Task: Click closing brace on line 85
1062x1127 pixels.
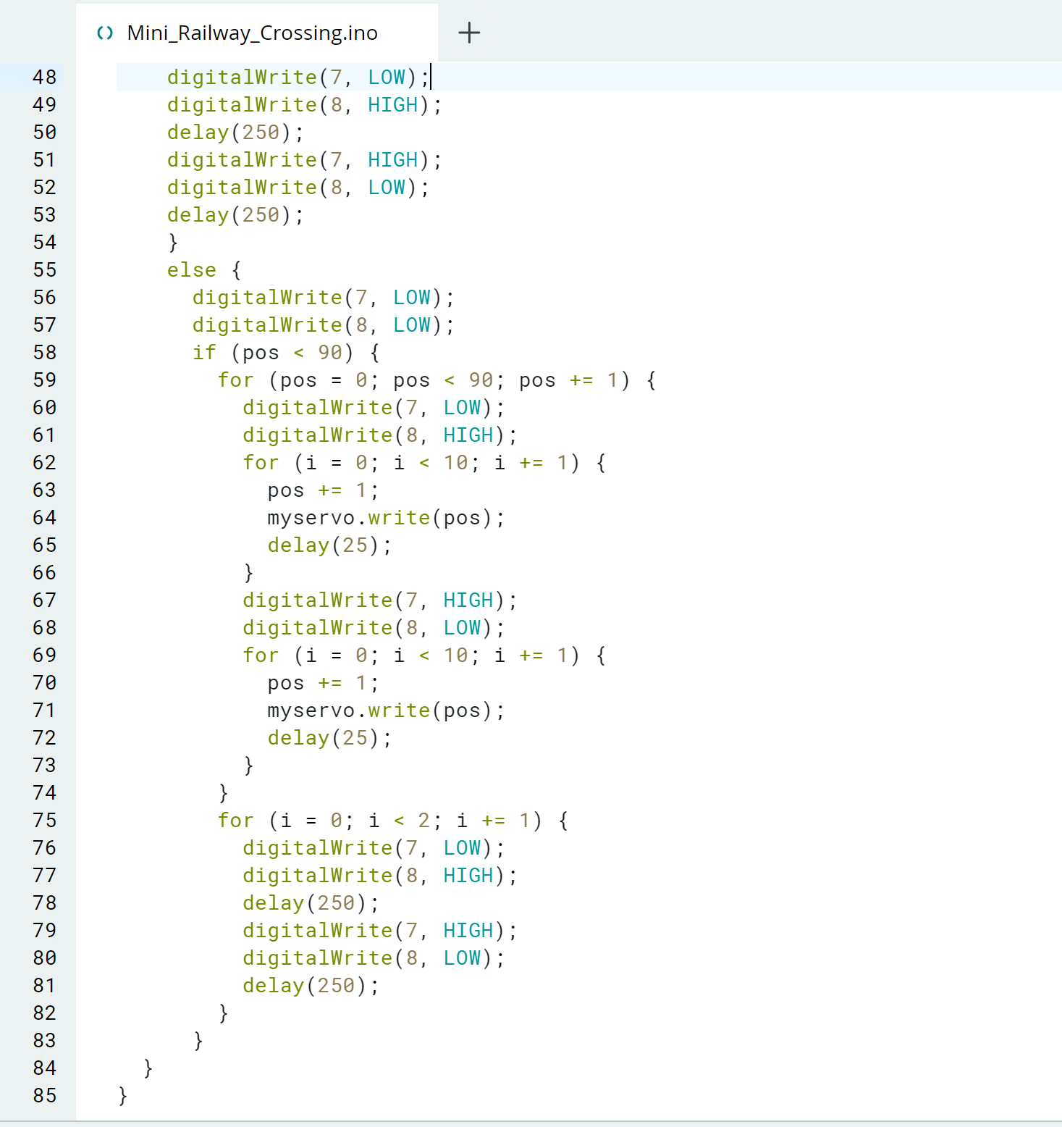Action: pos(123,1095)
